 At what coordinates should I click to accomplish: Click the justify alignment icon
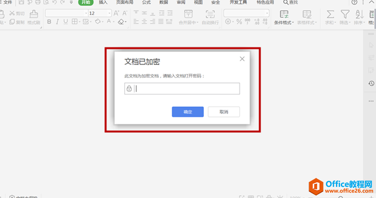(161, 22)
